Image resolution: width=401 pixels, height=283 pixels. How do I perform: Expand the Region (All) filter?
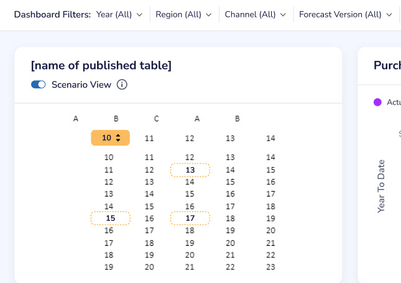tap(183, 14)
